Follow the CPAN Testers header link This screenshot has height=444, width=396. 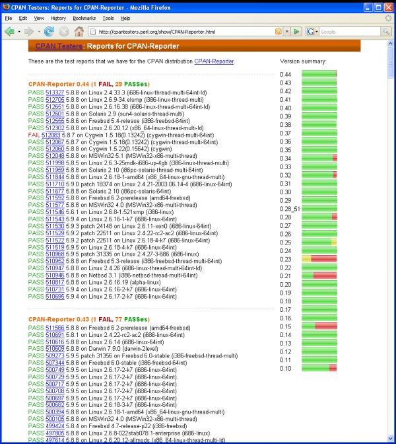click(59, 46)
